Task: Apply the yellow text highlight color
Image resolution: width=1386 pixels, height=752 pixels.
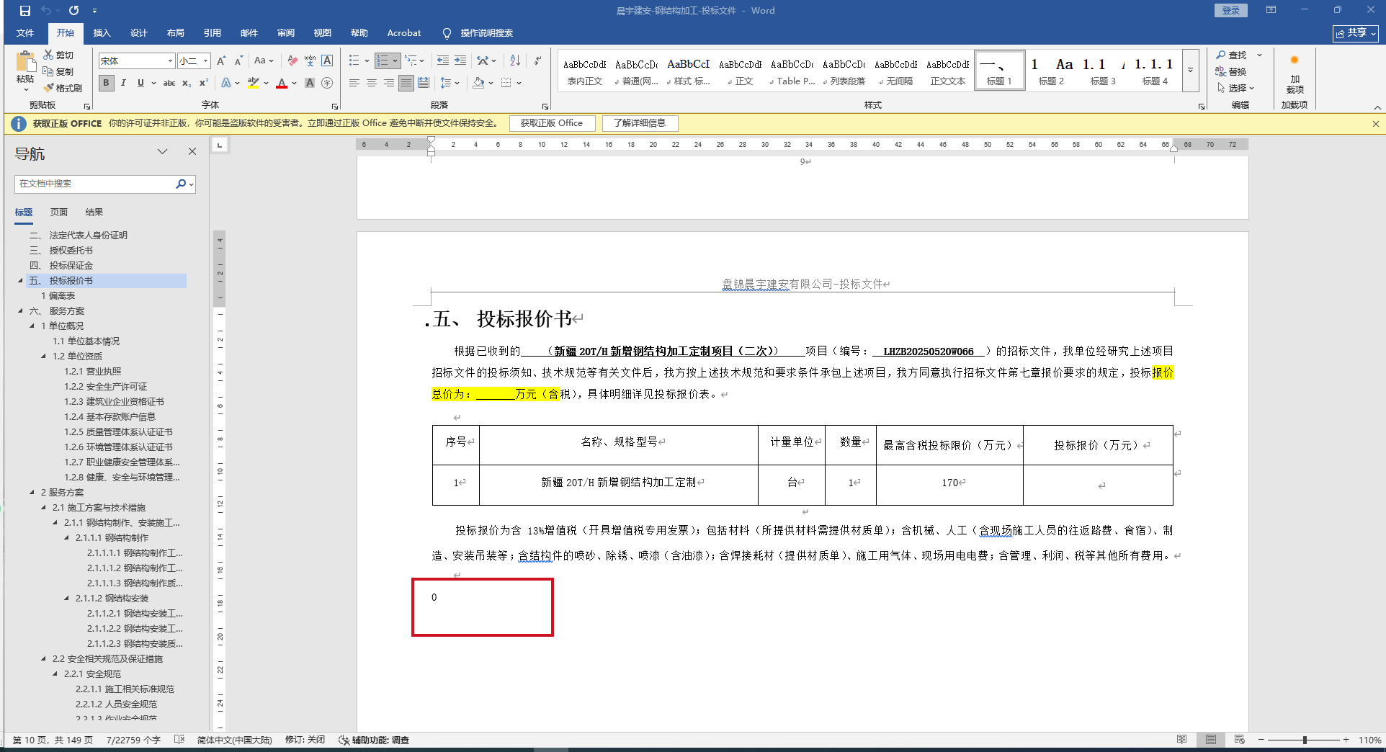Action: click(253, 83)
